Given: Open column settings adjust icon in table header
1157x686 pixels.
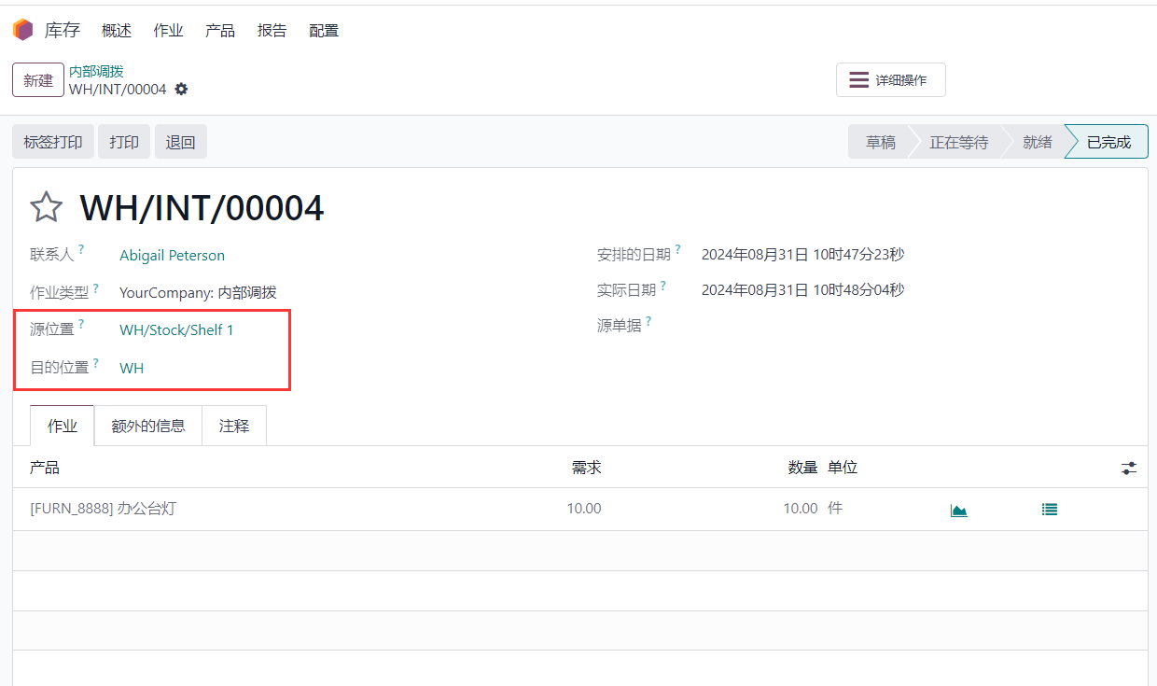Looking at the screenshot, I should click(1129, 469).
